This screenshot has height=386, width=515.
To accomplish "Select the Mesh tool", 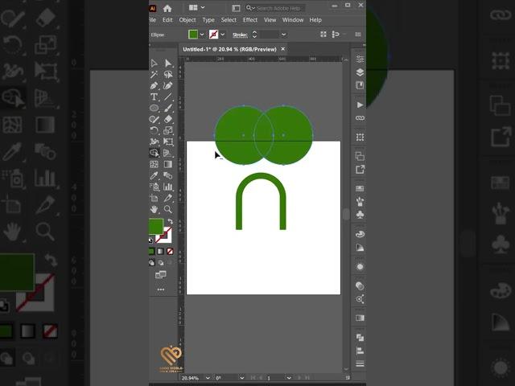I will (x=154, y=164).
